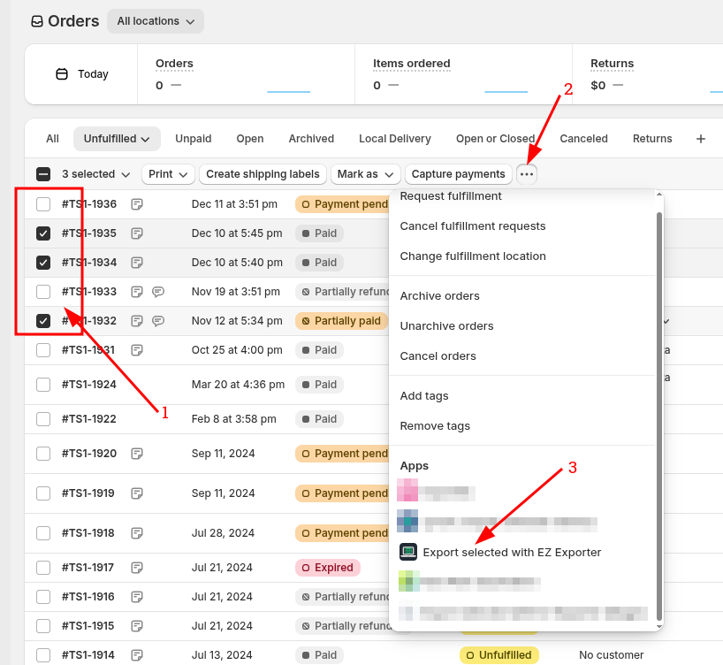Click the note icon beside order #TS1-1936
Screen dimensions: 723x665
click(x=137, y=204)
